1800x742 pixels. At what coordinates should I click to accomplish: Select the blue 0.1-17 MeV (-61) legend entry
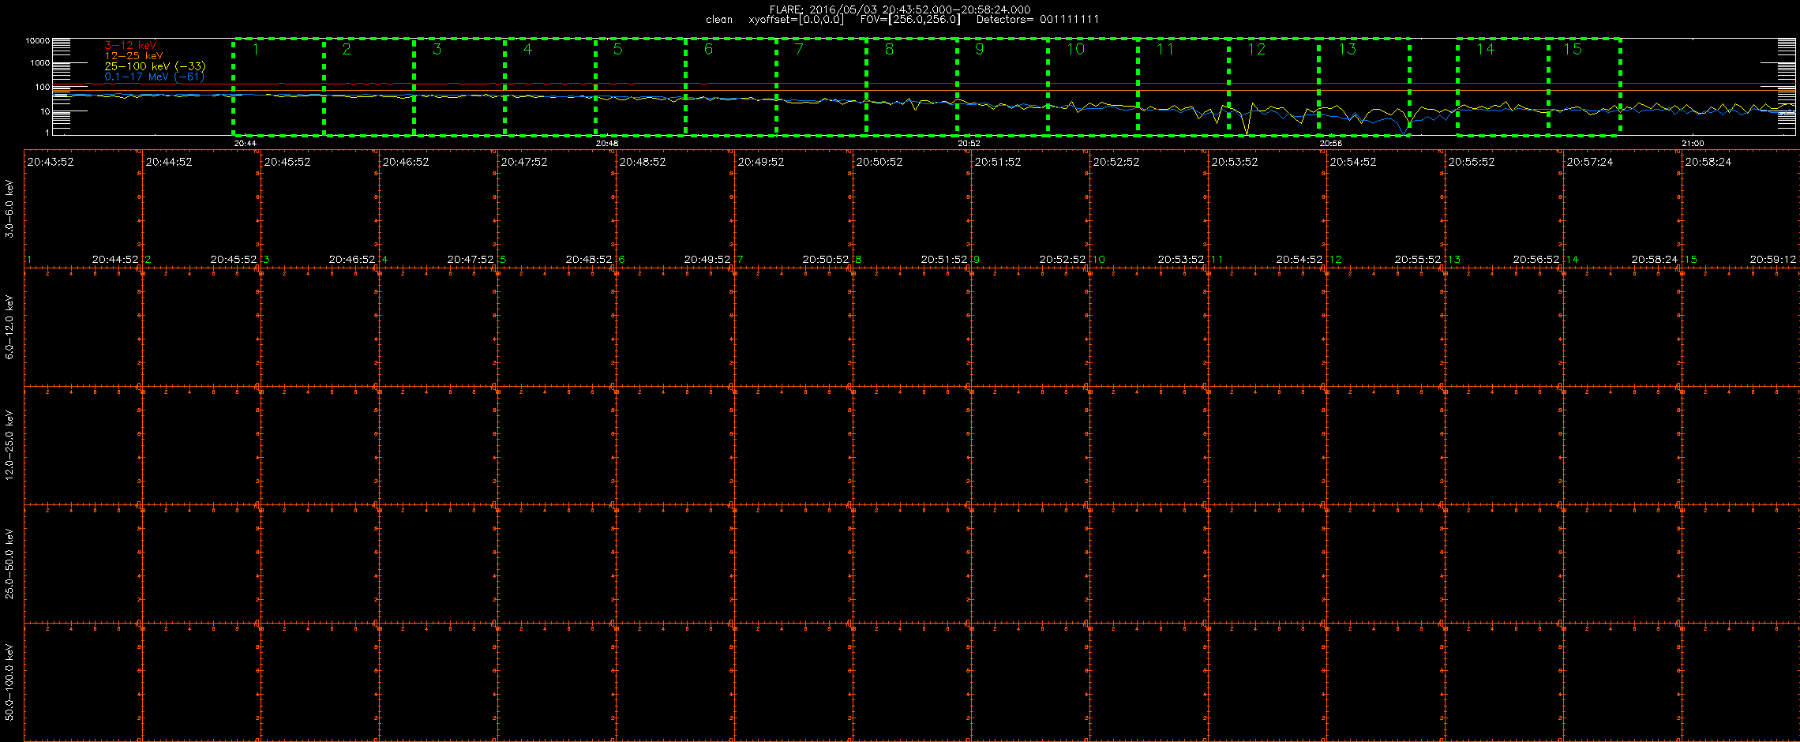click(154, 77)
